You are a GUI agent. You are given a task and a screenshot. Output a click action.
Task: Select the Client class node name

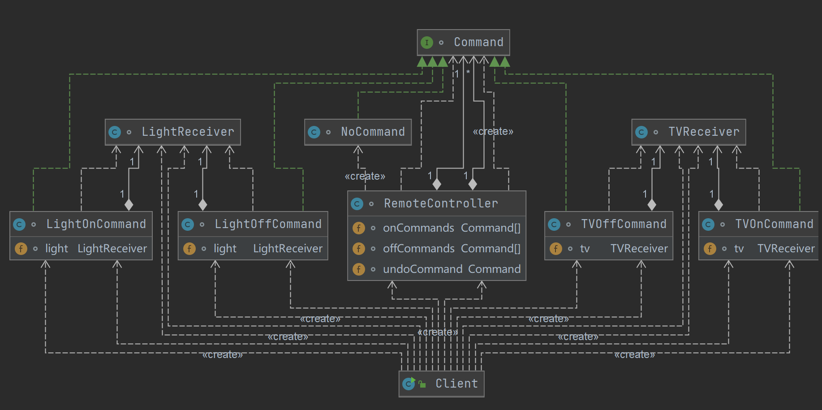pyautogui.click(x=456, y=384)
